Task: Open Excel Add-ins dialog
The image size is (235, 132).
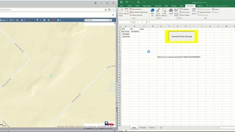Action: pos(158,12)
